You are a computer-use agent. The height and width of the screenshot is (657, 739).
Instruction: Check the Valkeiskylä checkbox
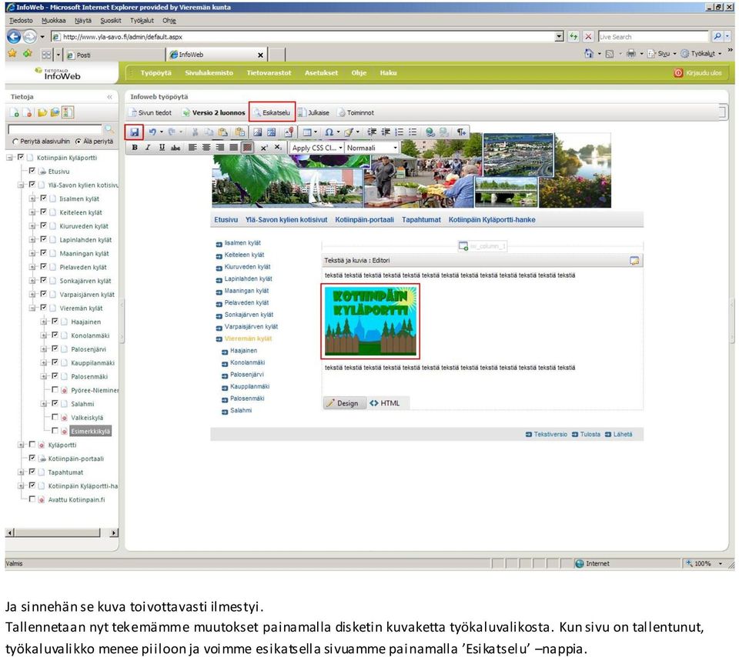(55, 417)
